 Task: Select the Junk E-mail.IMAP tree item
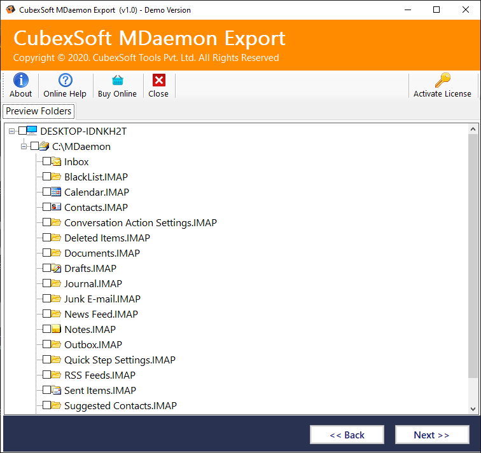pos(102,299)
